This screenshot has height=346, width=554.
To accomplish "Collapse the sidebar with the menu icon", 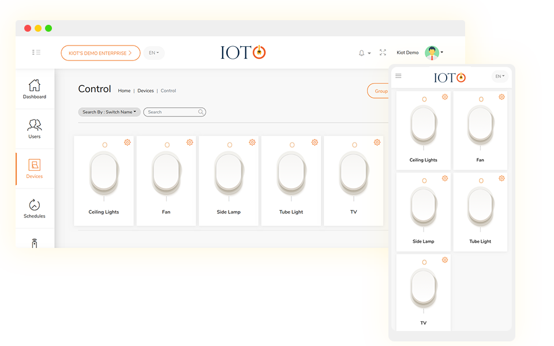I will click(36, 52).
